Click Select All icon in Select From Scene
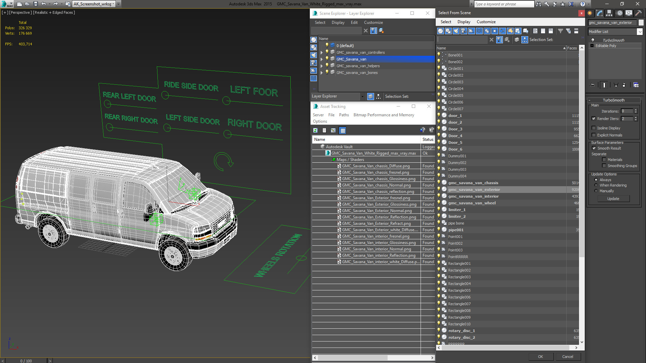This screenshot has width=646, height=363. pos(535,31)
